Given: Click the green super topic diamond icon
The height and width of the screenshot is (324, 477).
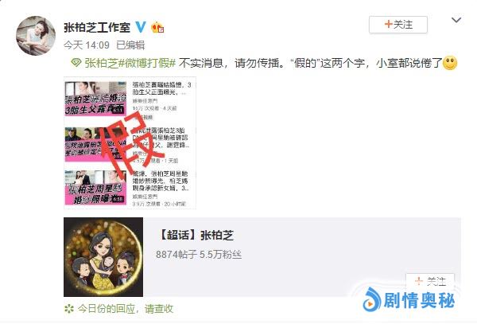Looking at the screenshot, I should [x=76, y=63].
